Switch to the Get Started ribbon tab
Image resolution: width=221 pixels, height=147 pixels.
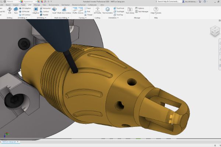(x=66, y=5)
